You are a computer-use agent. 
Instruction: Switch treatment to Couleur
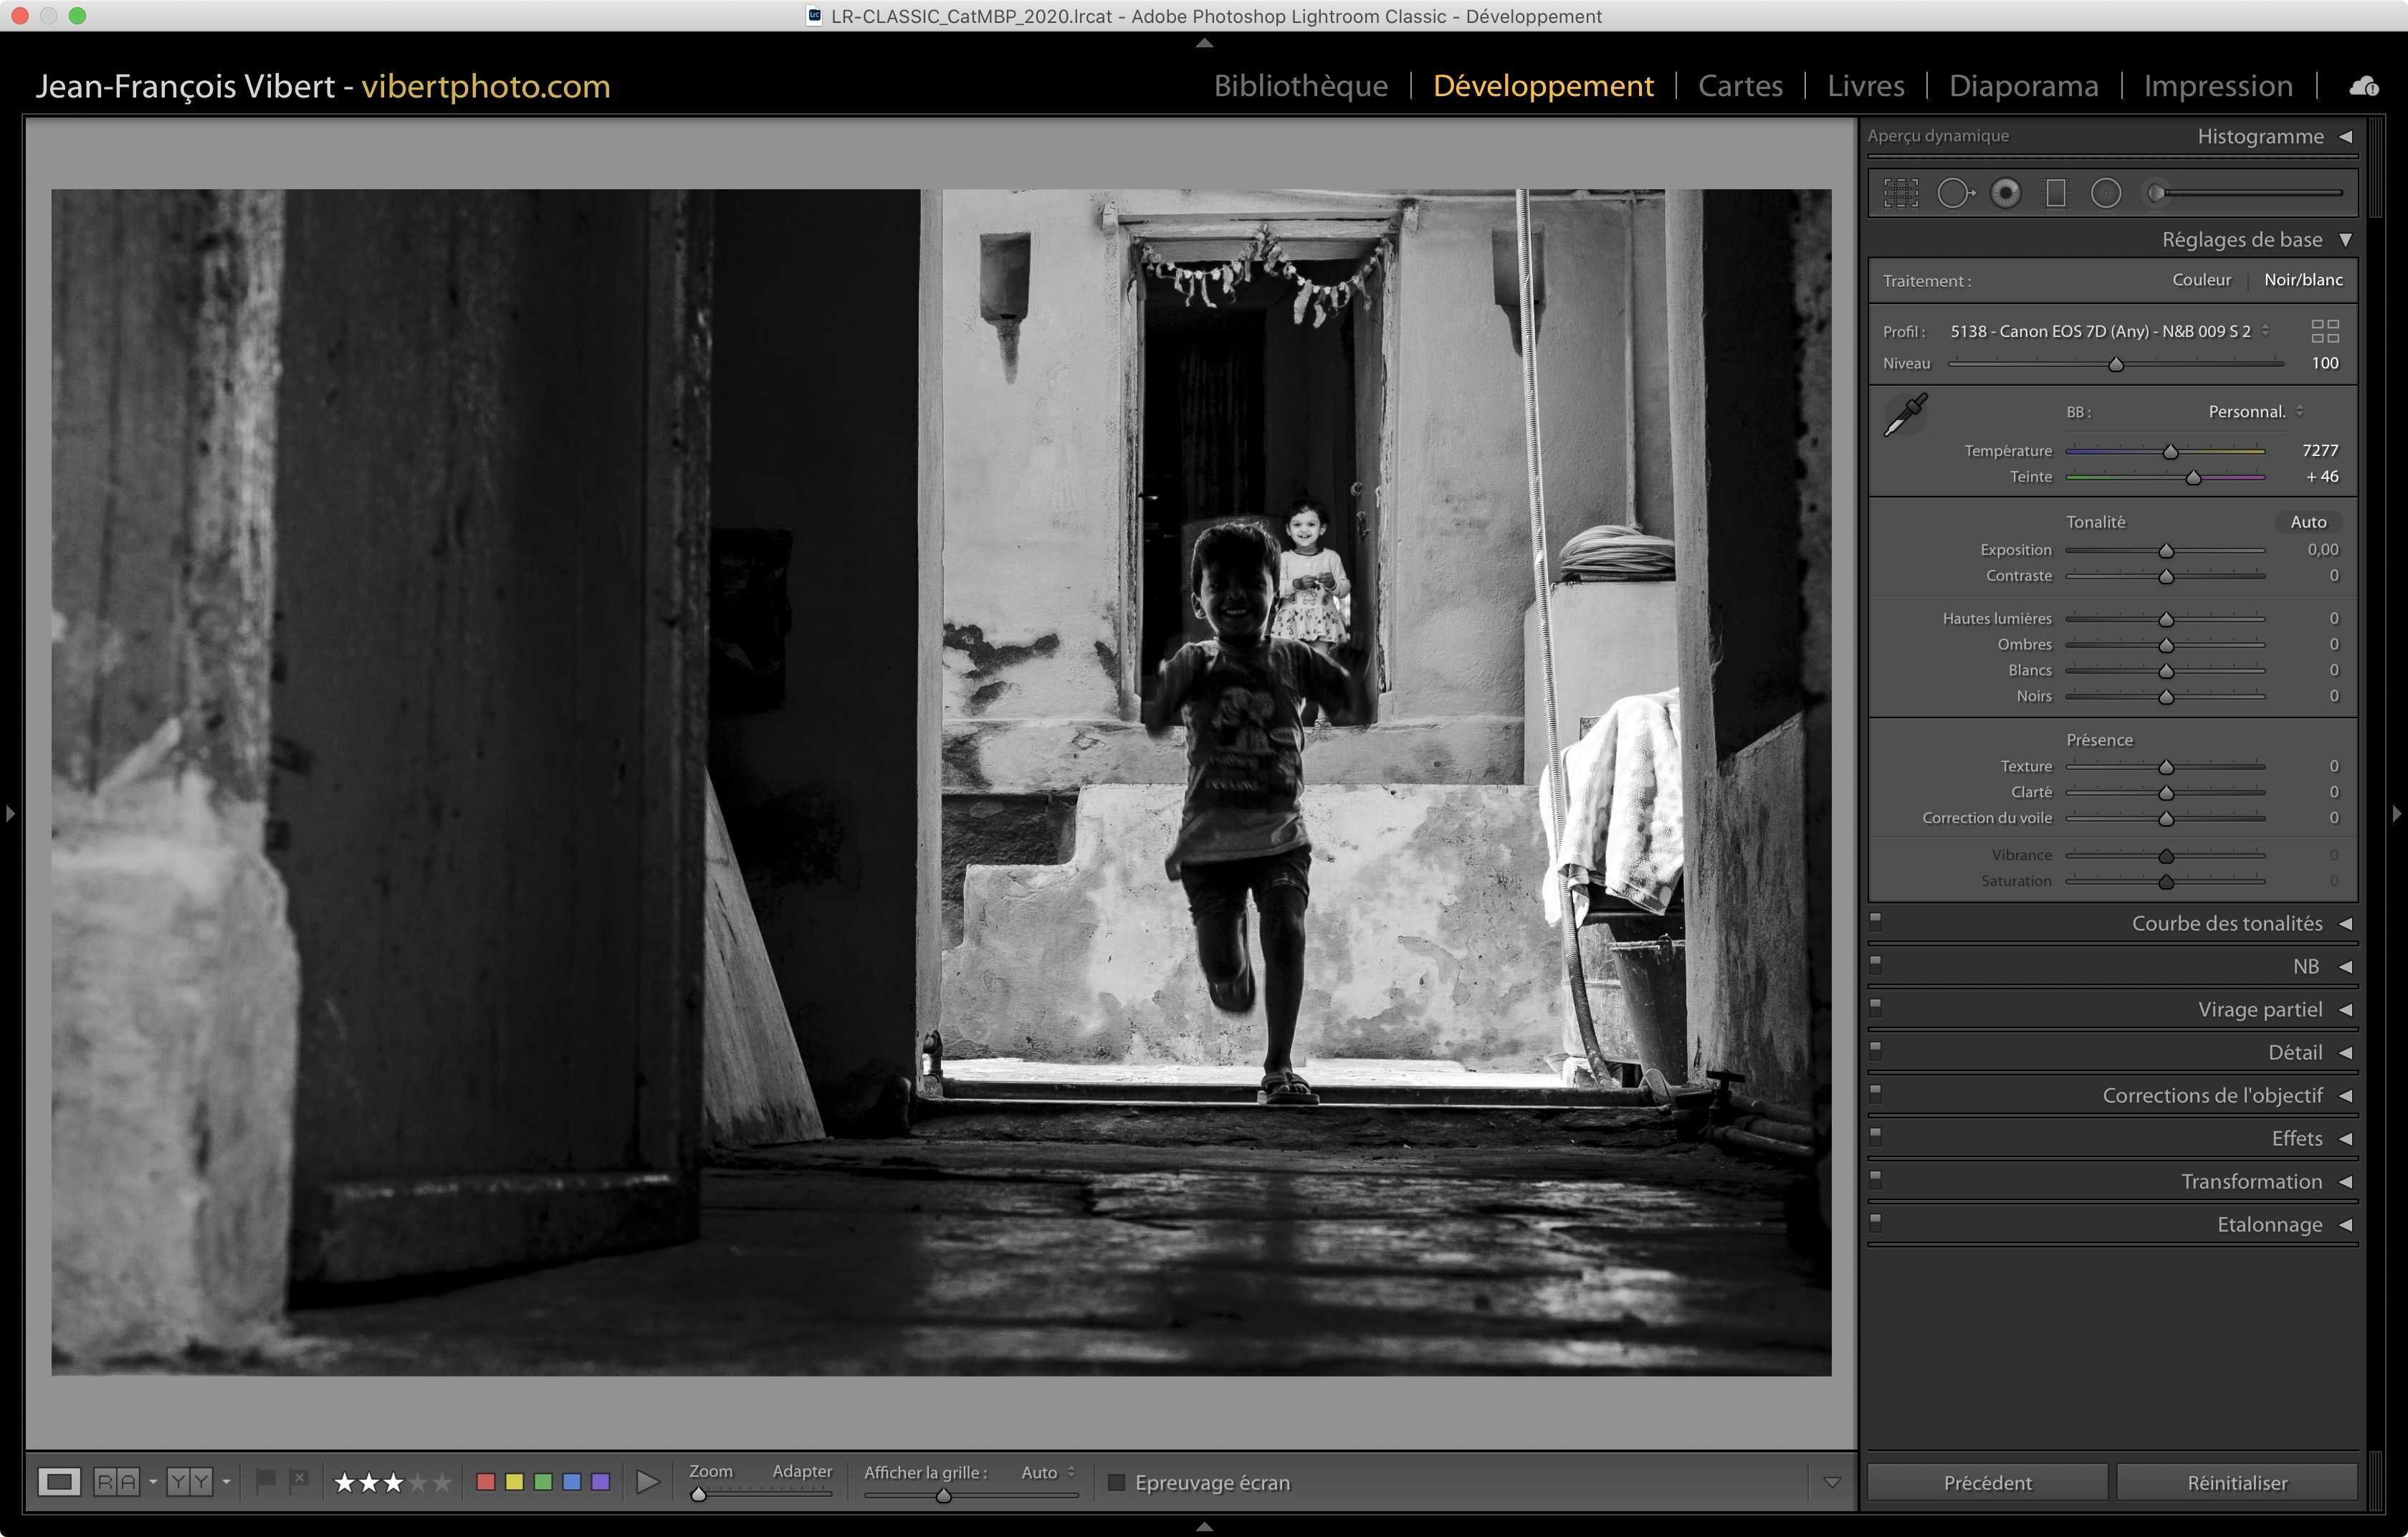[2201, 280]
